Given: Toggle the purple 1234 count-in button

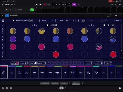Looking at the screenshot, I should [x=74, y=4].
